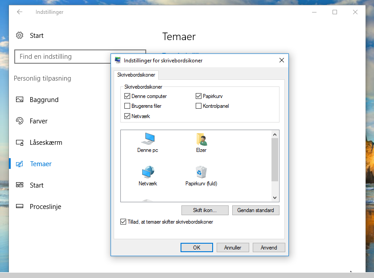Enable the Kontrolpanel checkbox
This screenshot has width=374, height=278.
click(x=198, y=106)
